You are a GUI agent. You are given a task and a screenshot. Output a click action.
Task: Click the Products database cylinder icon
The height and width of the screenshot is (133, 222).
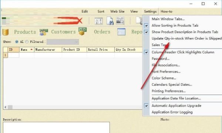[x=6, y=32]
